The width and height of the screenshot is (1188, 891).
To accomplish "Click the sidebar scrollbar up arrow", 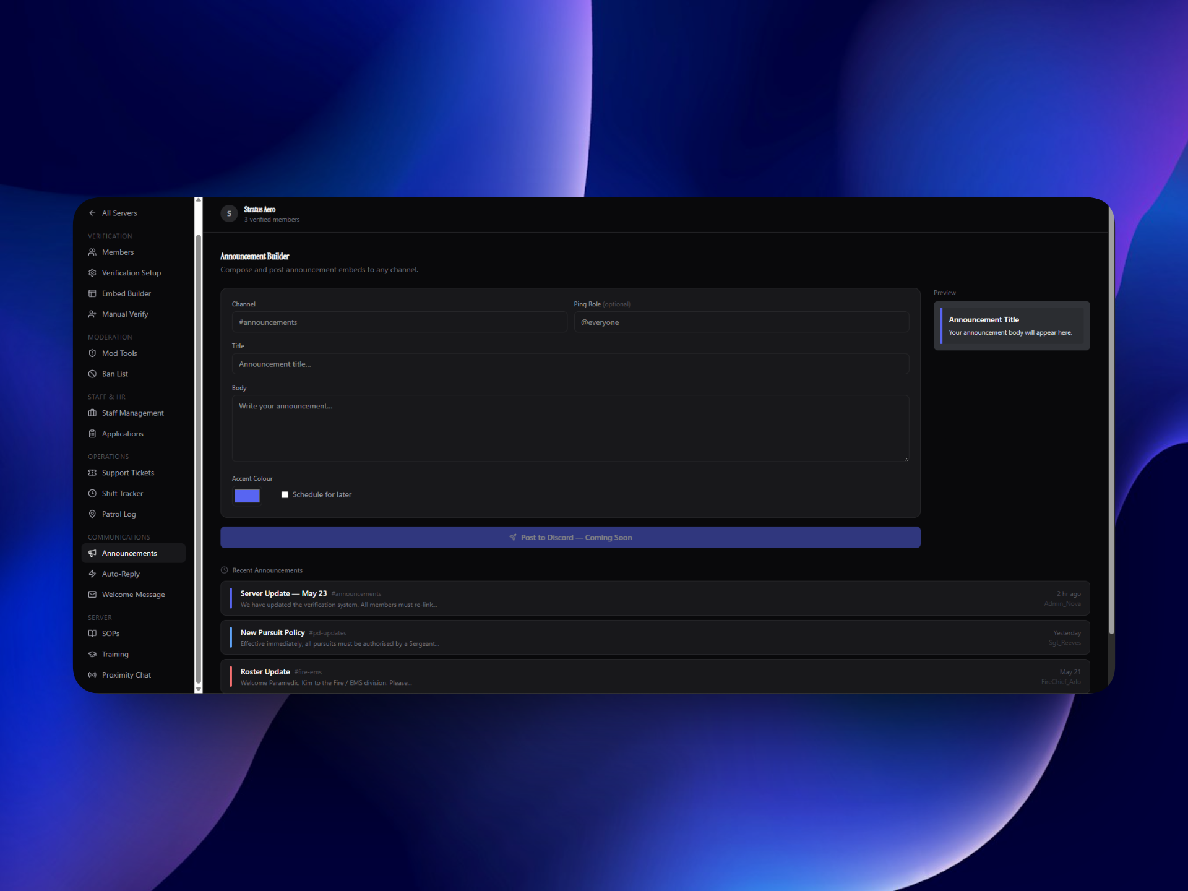I will click(x=199, y=200).
